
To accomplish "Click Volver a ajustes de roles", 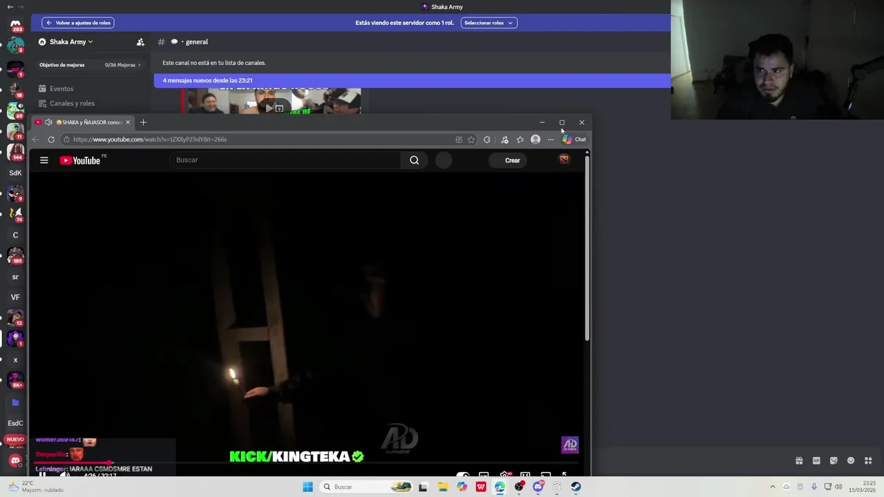I will [x=77, y=23].
